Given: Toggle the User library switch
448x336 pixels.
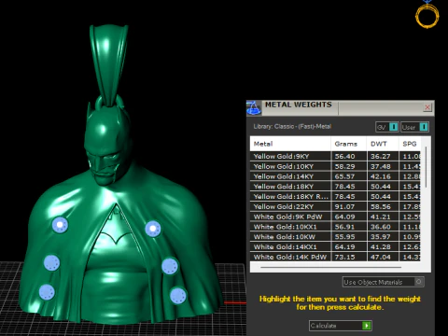Looking at the screenshot, I should (424, 127).
